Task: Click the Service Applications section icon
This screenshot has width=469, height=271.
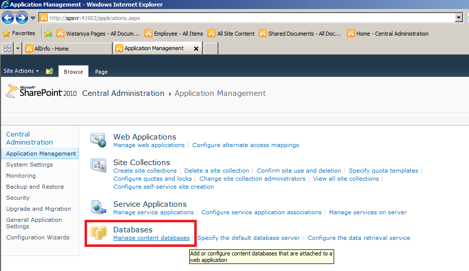Action: click(99, 207)
